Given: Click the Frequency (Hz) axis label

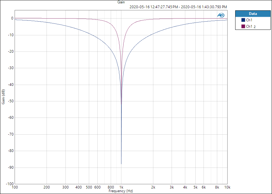Looking at the screenshot, I should (121, 191).
